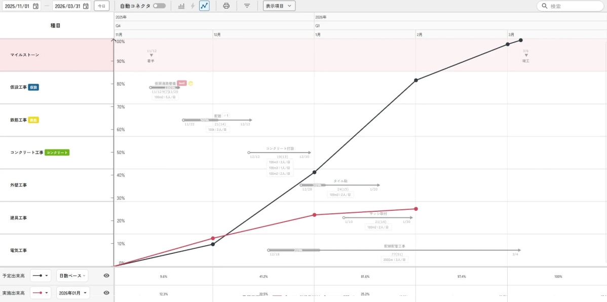Image resolution: width=607 pixels, height=302 pixels.
Task: Click the print icon
Action: coord(226,6)
